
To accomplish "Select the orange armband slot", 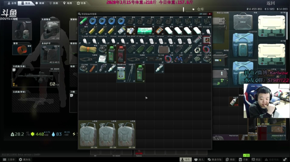I will (22, 50).
